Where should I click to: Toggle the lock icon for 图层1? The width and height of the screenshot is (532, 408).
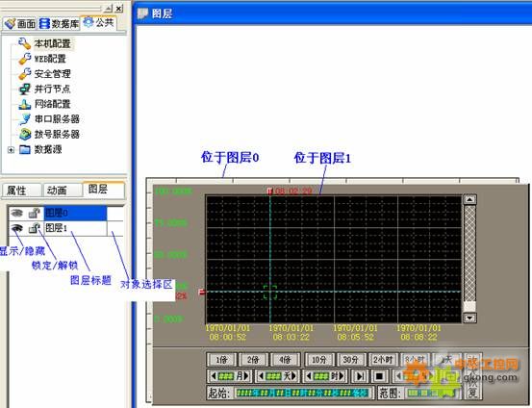[34, 228]
